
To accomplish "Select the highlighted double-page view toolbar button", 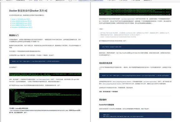I will [97, 0].
